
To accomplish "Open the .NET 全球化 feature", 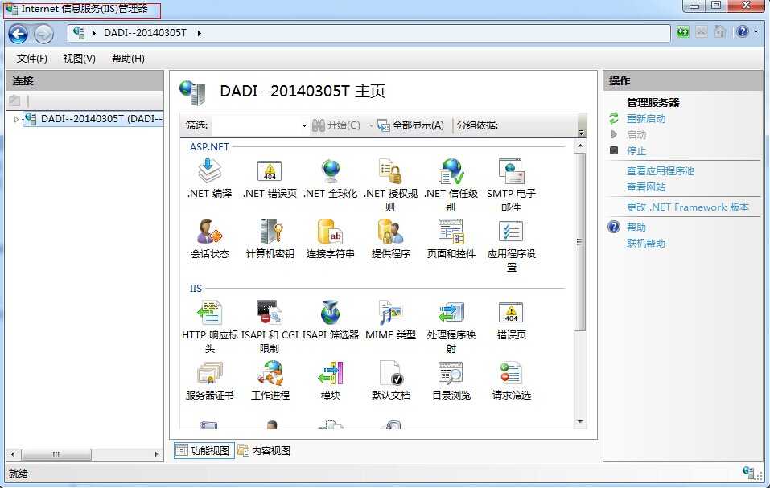I will pos(330,179).
